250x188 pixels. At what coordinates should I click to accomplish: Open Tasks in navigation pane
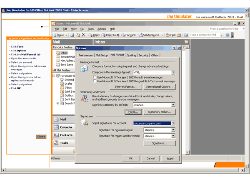click(64, 143)
